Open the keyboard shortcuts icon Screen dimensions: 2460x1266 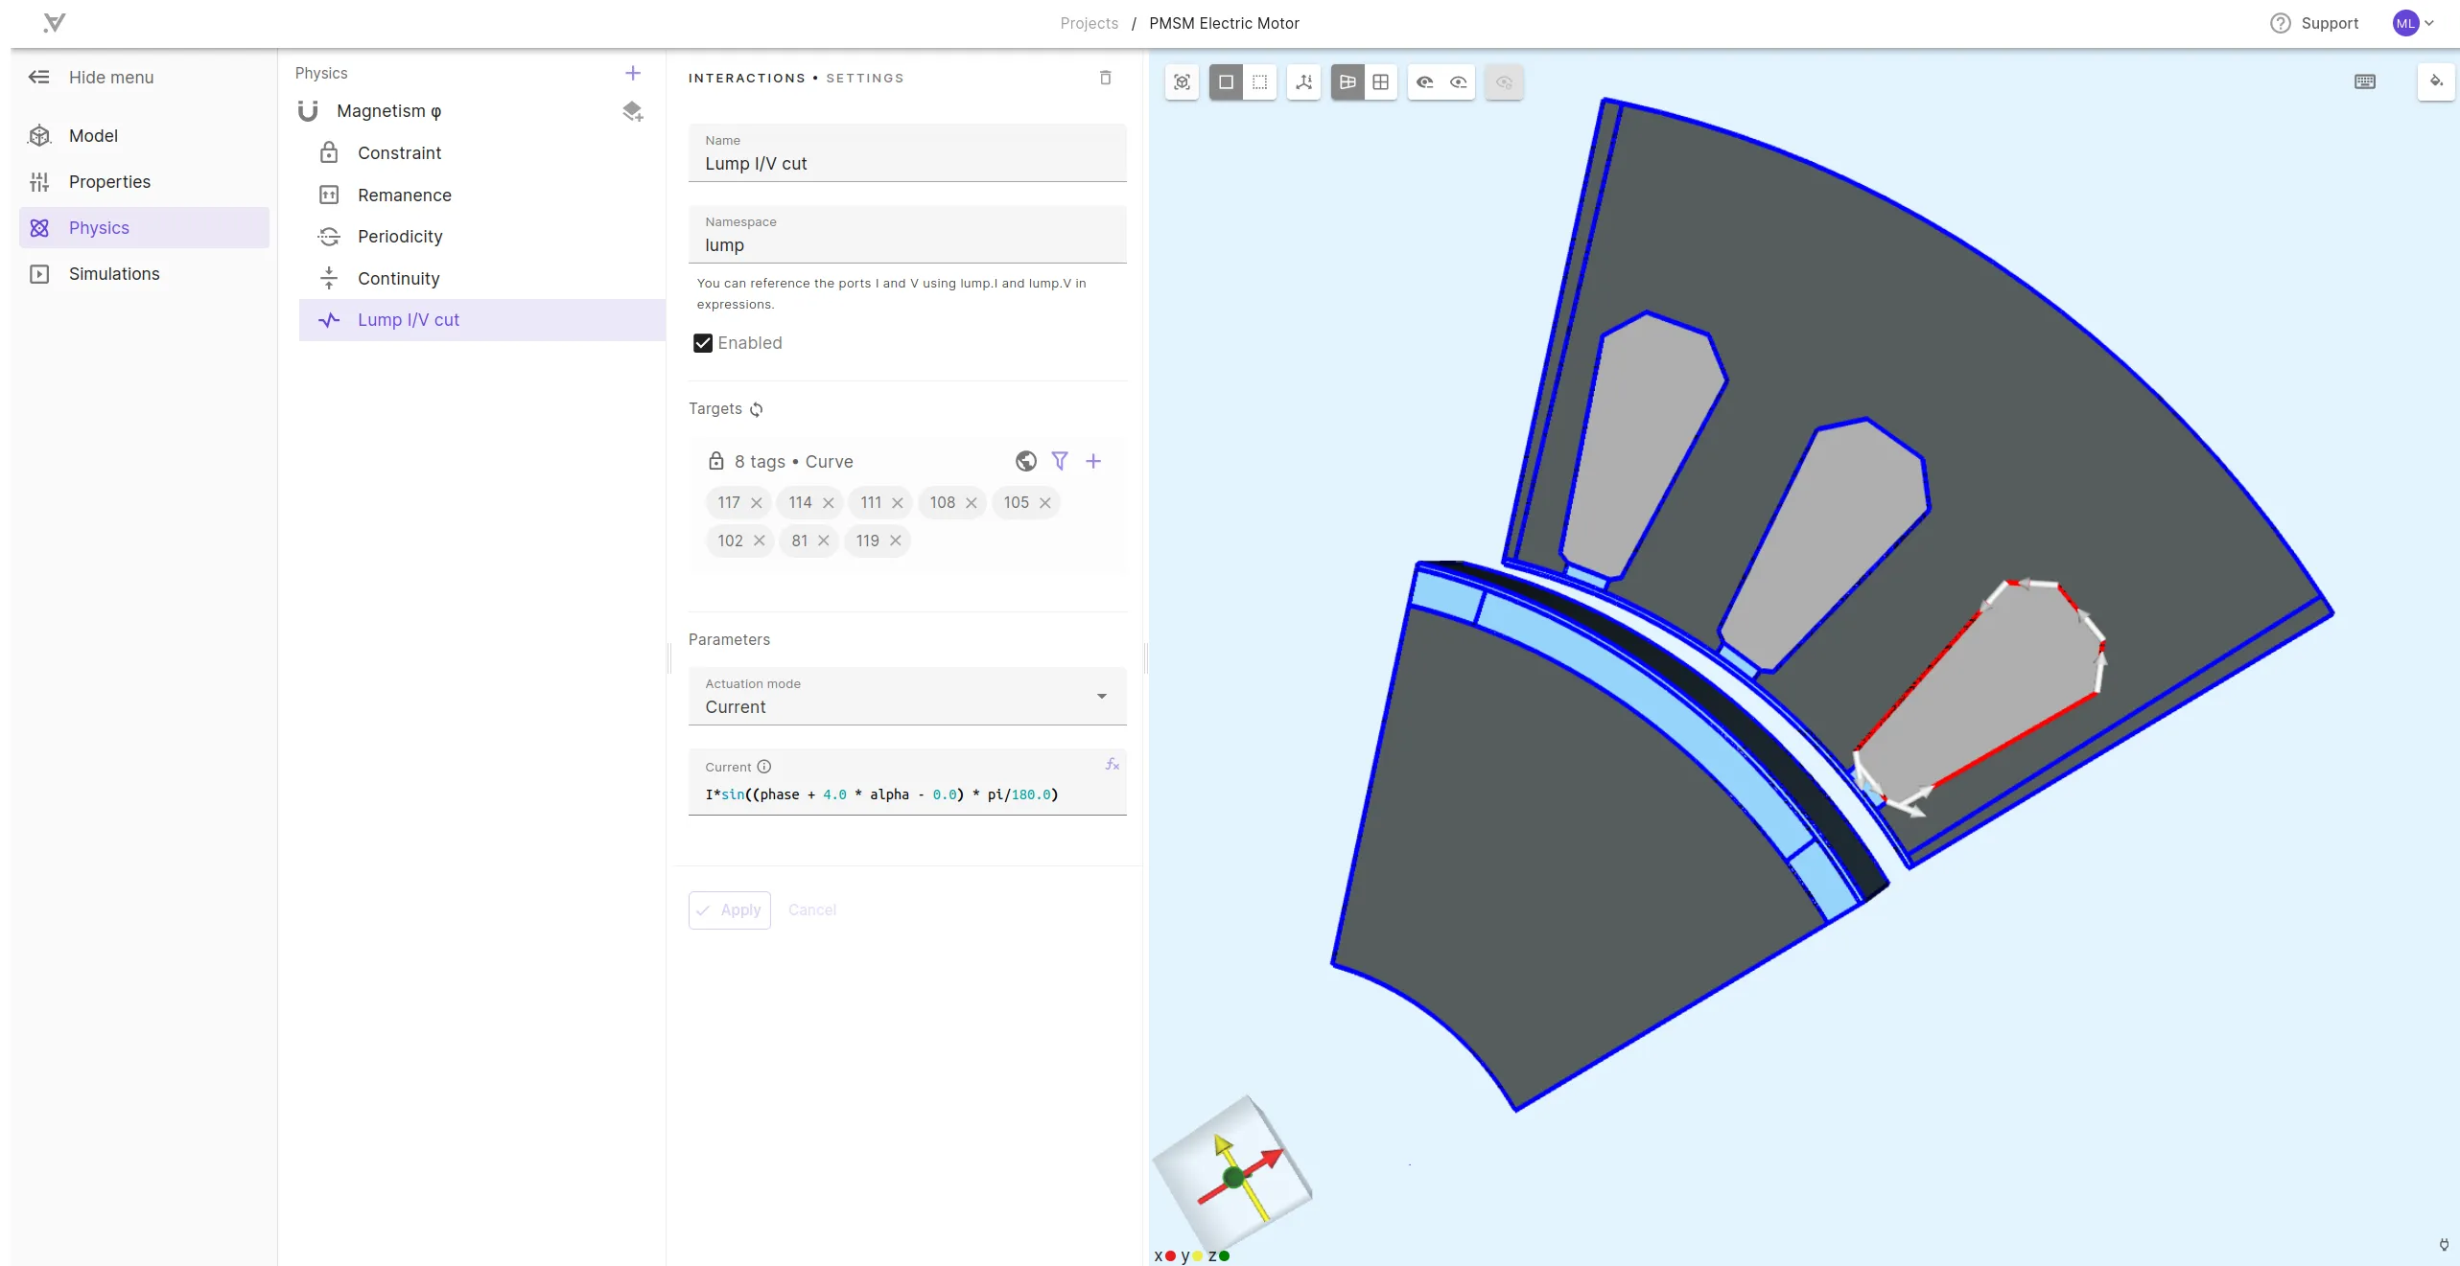2365,82
